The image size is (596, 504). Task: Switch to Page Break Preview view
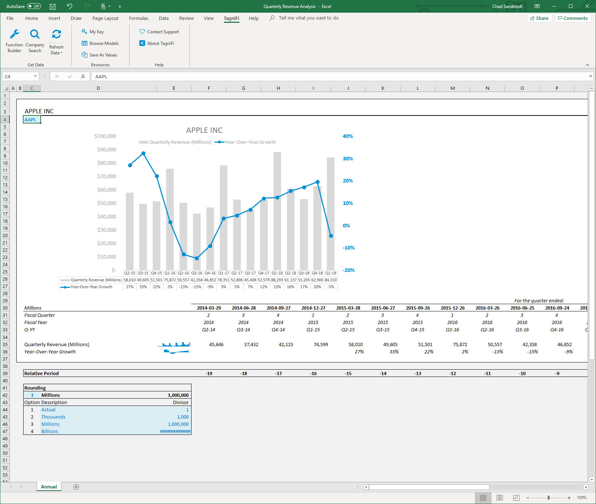(x=516, y=498)
